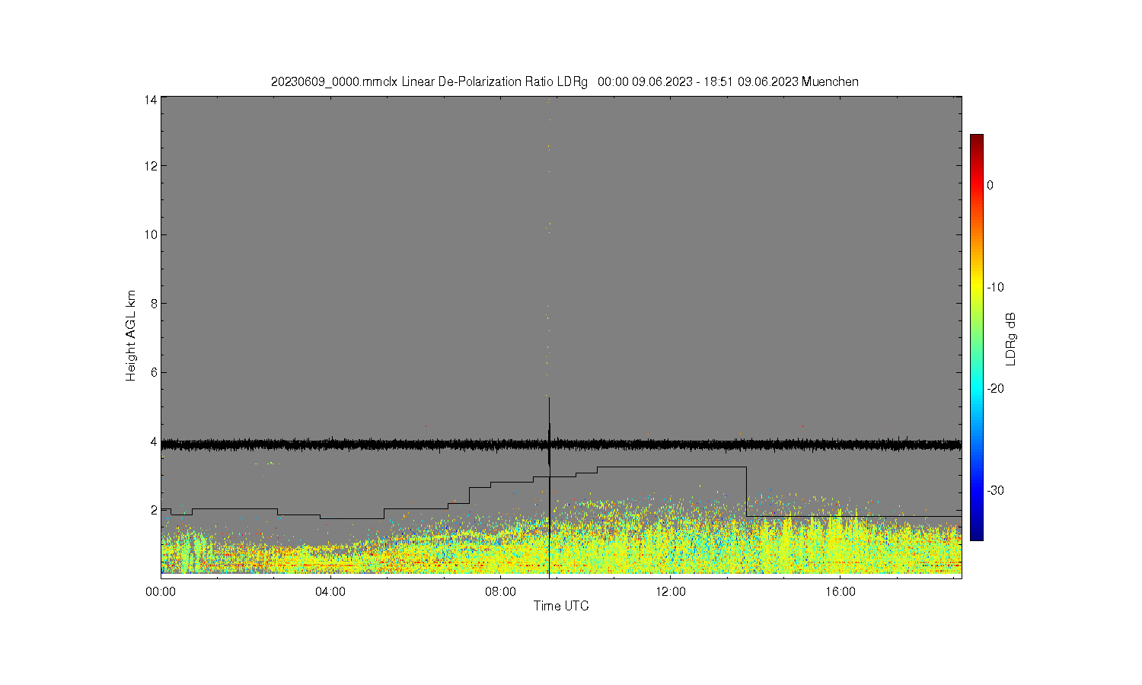This screenshot has height=685, width=1142.
Task: Click the thick black noisy line at 4 km
Action: tap(561, 444)
